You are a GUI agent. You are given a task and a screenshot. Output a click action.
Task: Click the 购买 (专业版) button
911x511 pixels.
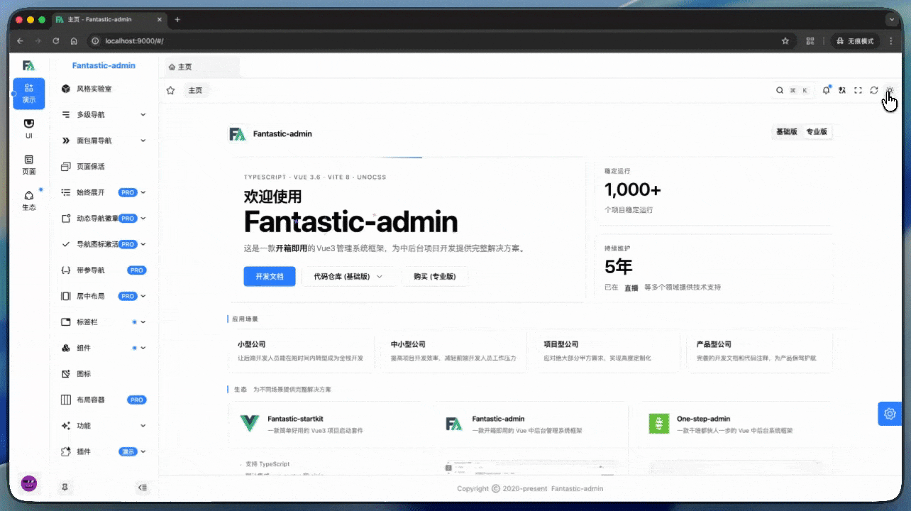pyautogui.click(x=434, y=277)
